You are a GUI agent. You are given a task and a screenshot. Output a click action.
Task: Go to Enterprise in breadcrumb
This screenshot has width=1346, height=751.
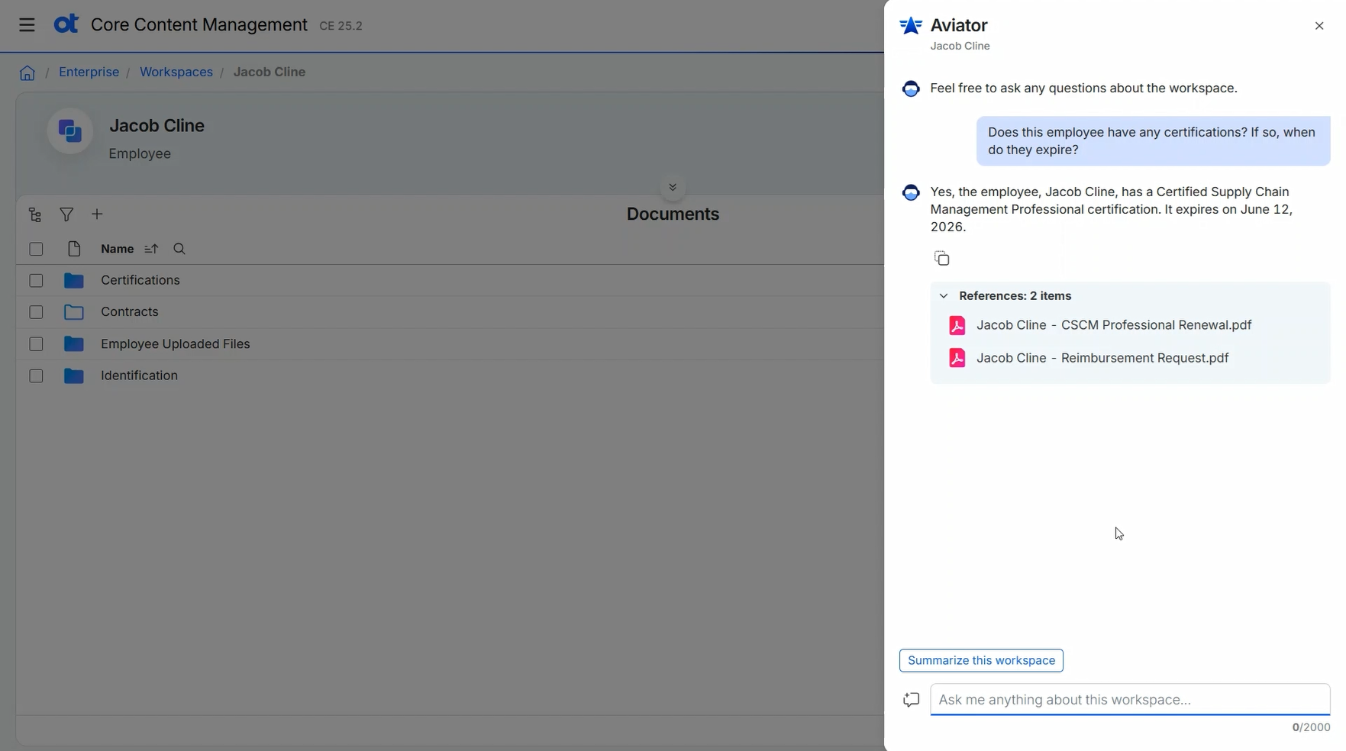[x=89, y=72]
